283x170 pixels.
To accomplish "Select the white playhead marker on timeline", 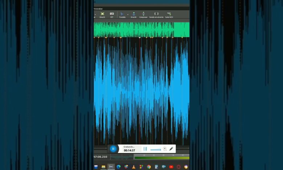I will [x=140, y=37].
